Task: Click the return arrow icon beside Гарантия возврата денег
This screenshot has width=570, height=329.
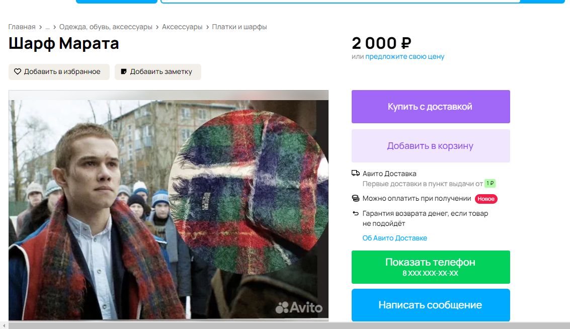Action: (356, 213)
